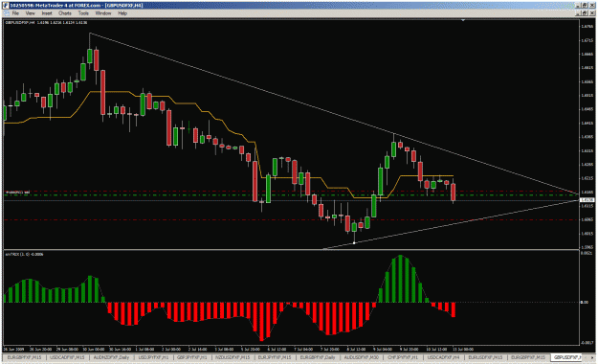Switch to the CHFJPYFXF,H1 chart tab

click(403, 357)
